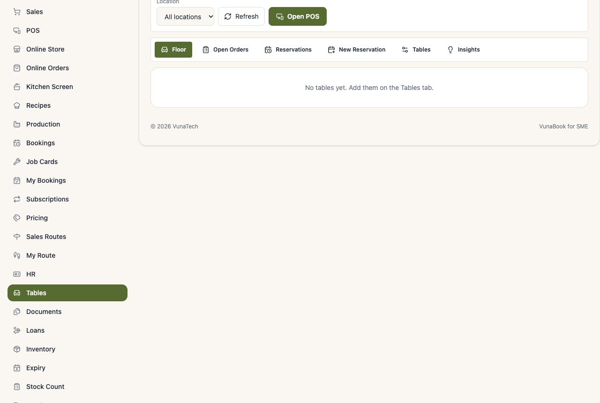Click the My Bookings calendar-check icon

point(17,180)
